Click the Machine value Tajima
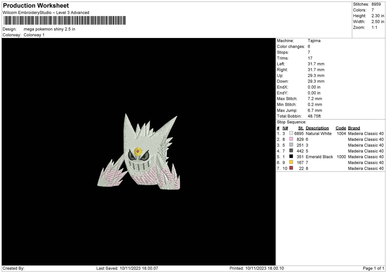 314,41
